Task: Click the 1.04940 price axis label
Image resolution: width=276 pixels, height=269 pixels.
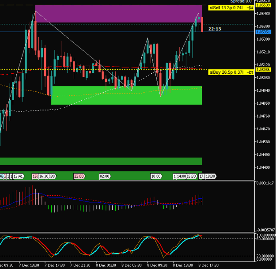Action: point(263,91)
